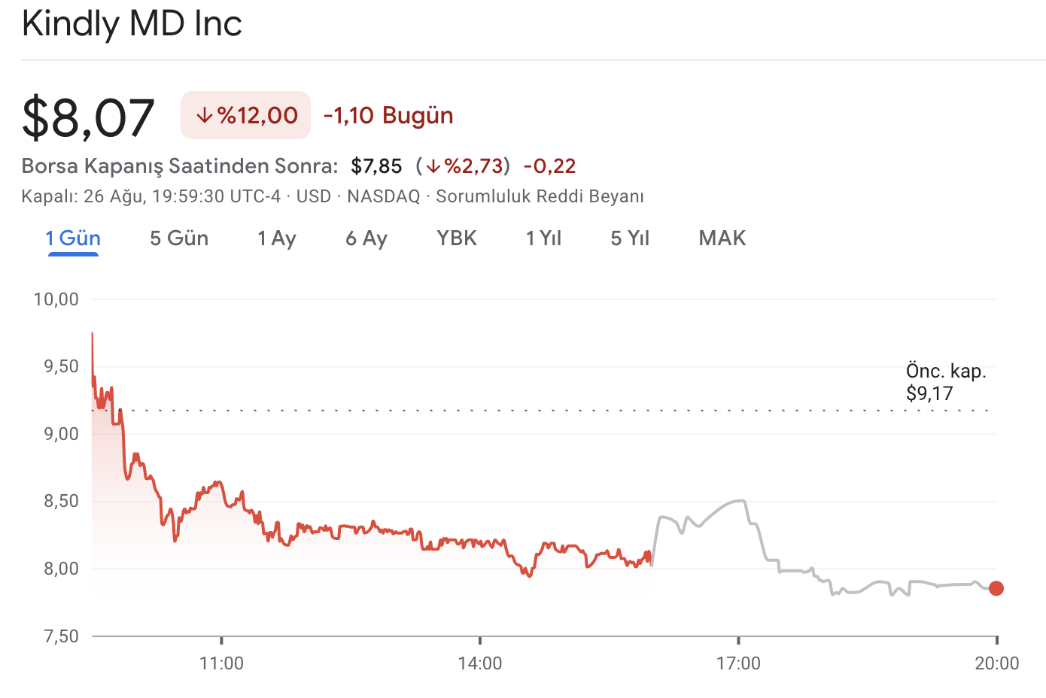Click the Önc. kap. $9,17 label
Screen dimensions: 1046x698
(945, 382)
